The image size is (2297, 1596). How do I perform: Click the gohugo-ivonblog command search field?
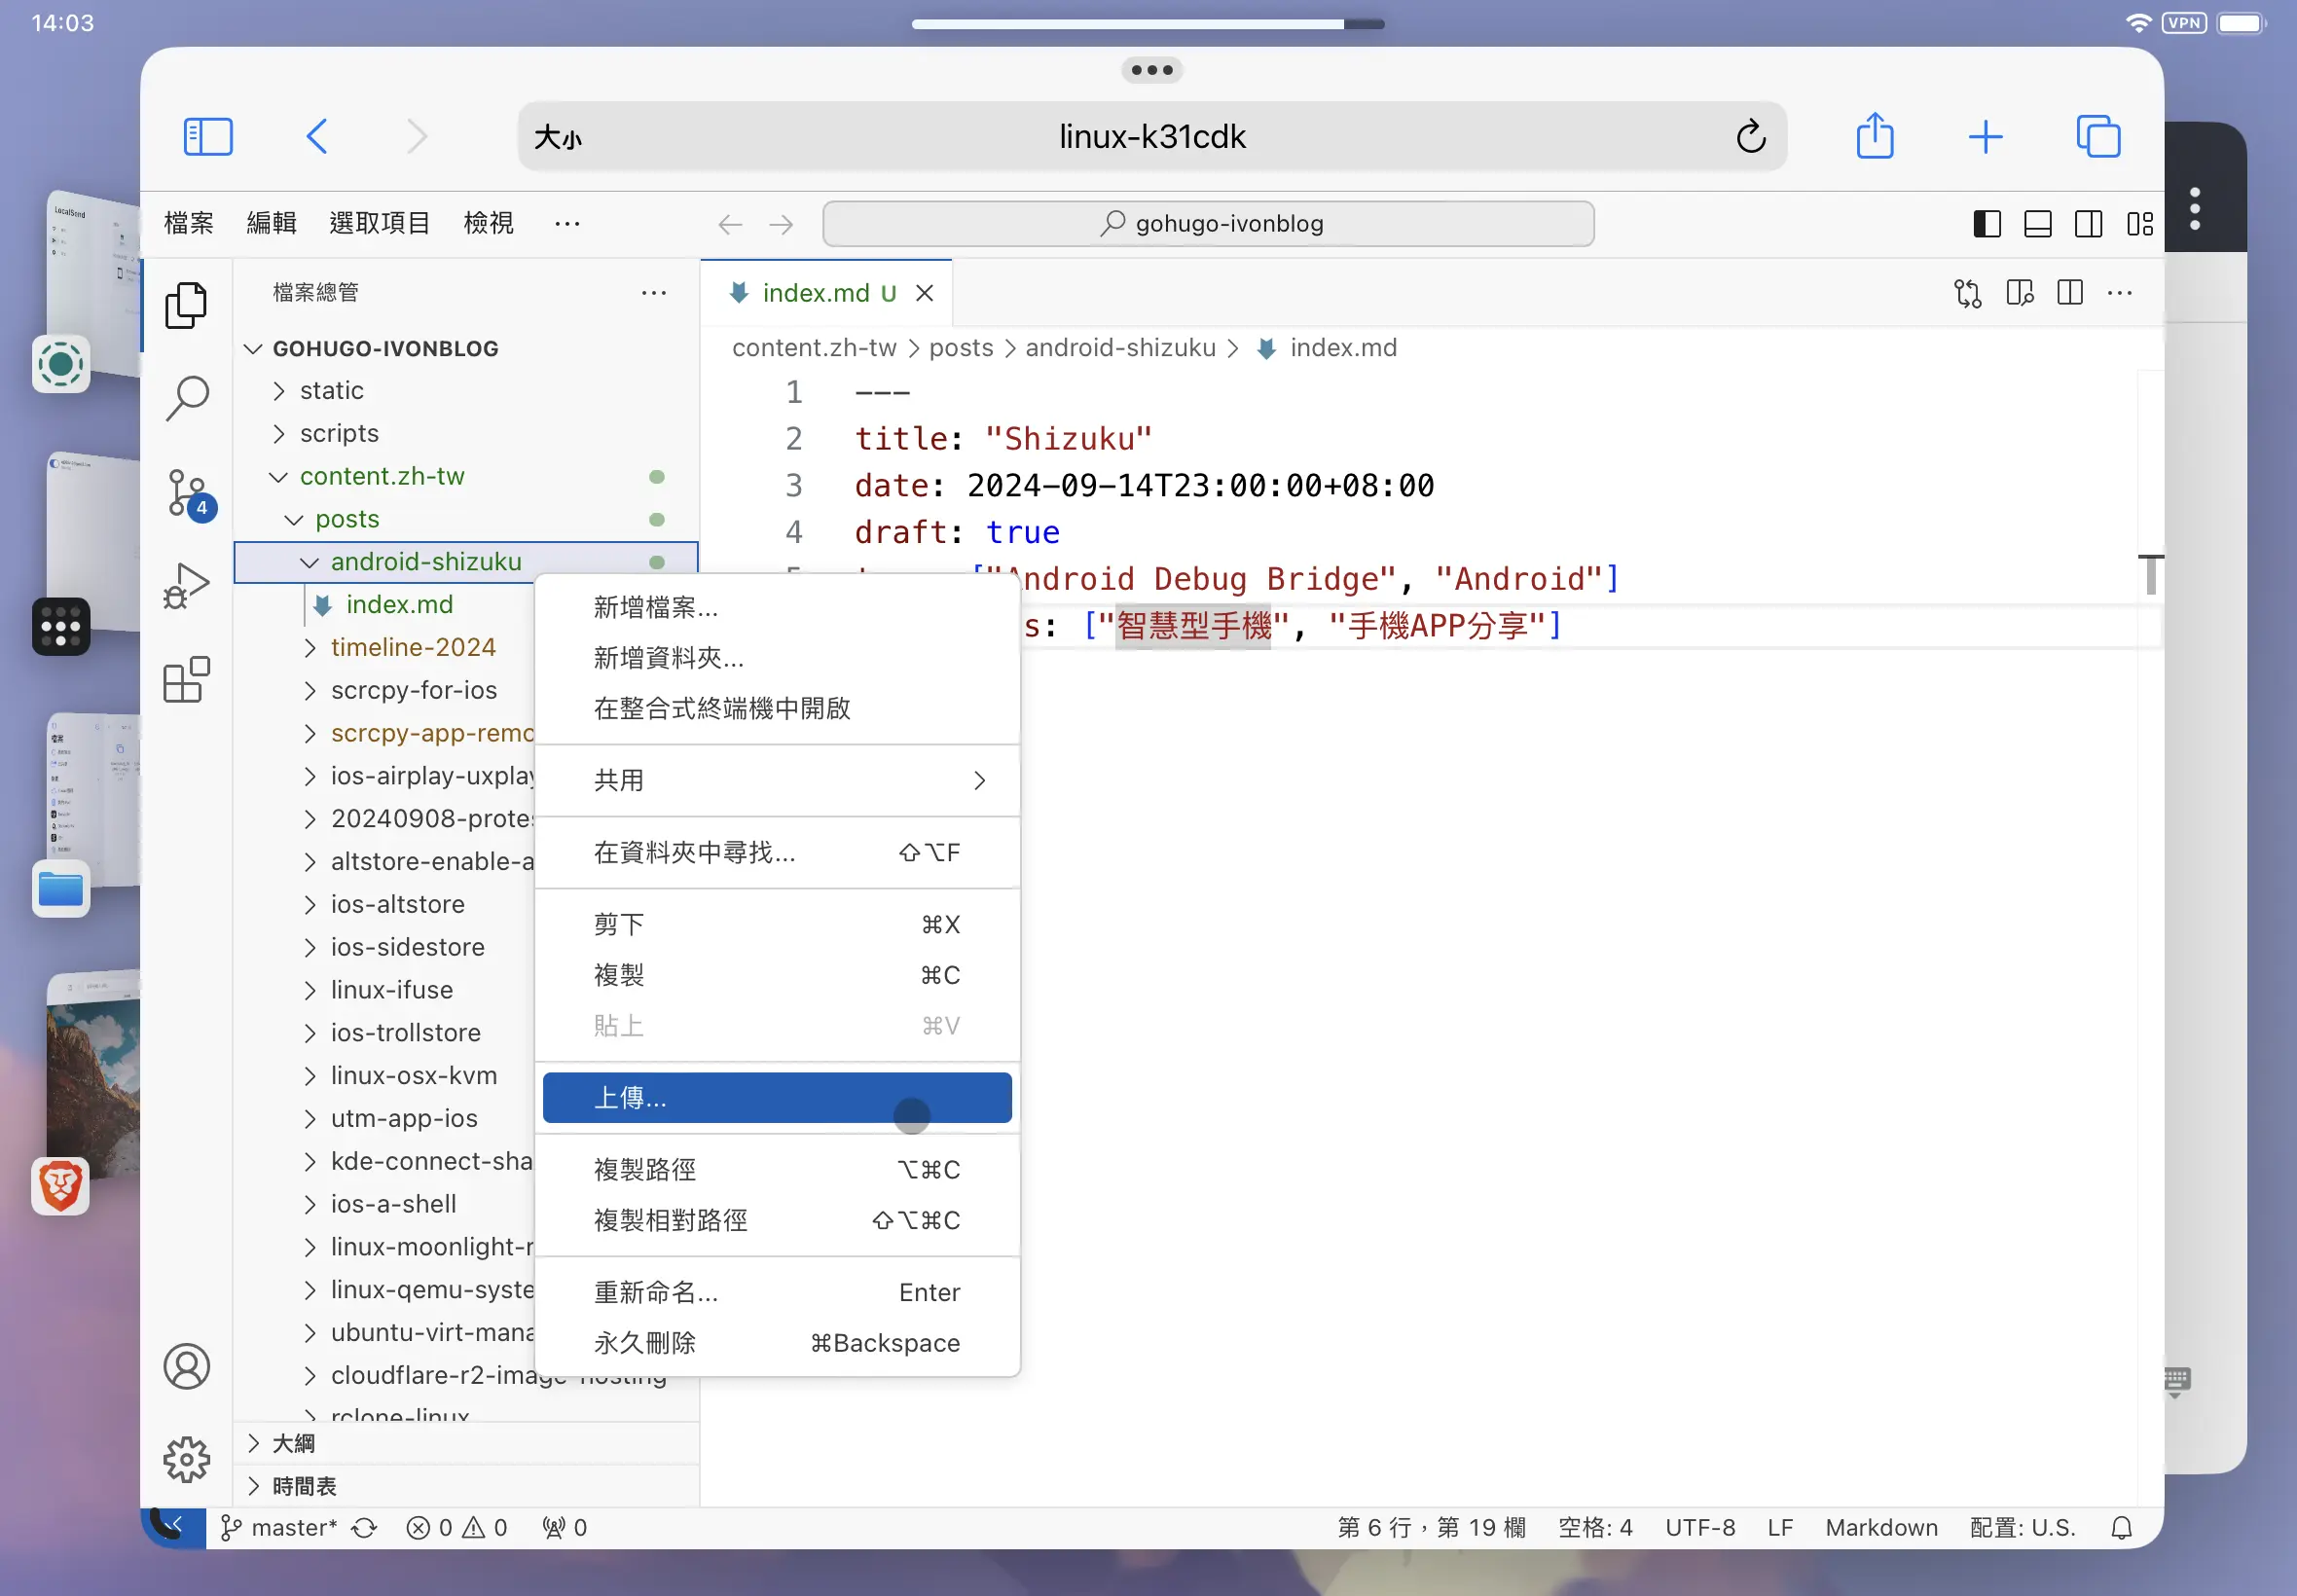point(1208,224)
